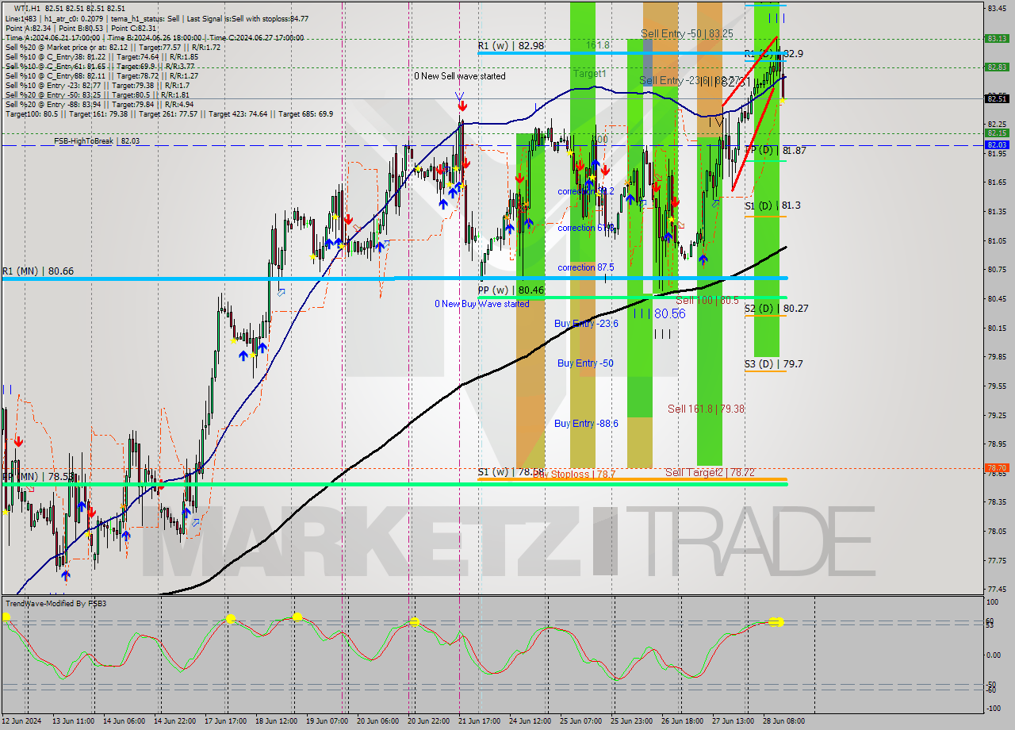Select the R1 (w) | 82.98 level label
1015x730 pixels.
[x=511, y=46]
